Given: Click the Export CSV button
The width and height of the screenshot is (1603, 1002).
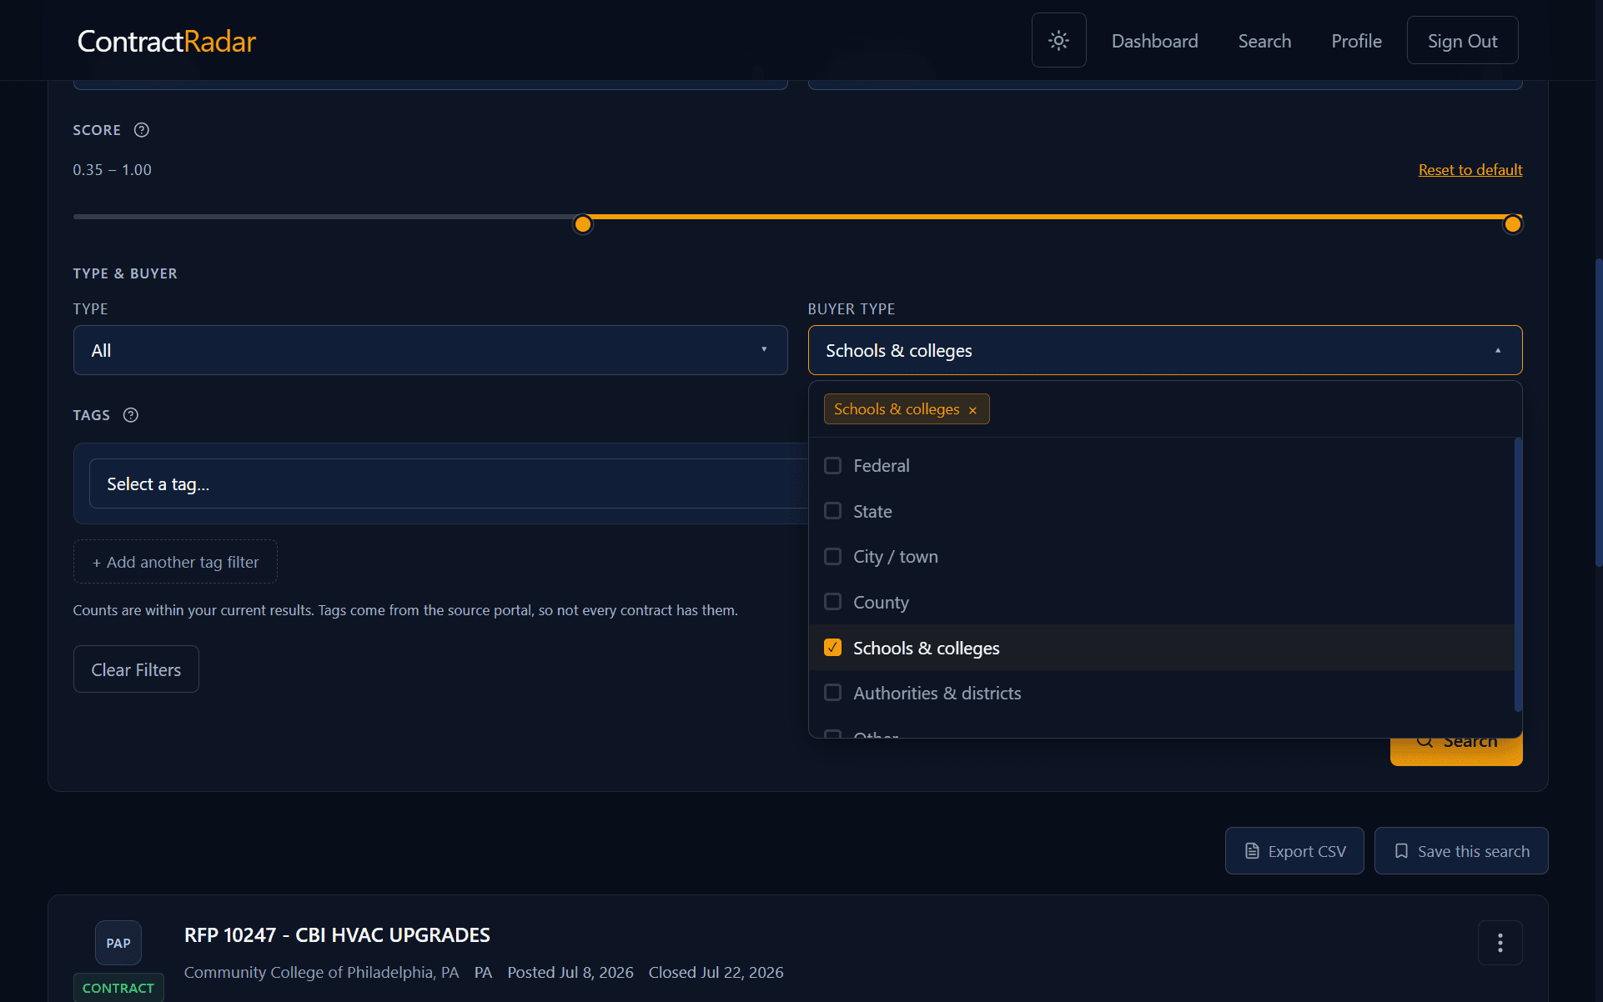Looking at the screenshot, I should (1294, 851).
